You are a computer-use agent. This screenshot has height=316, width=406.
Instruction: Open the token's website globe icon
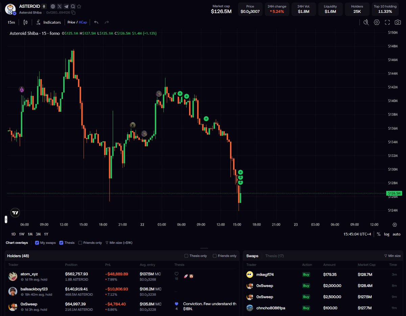point(53,6)
